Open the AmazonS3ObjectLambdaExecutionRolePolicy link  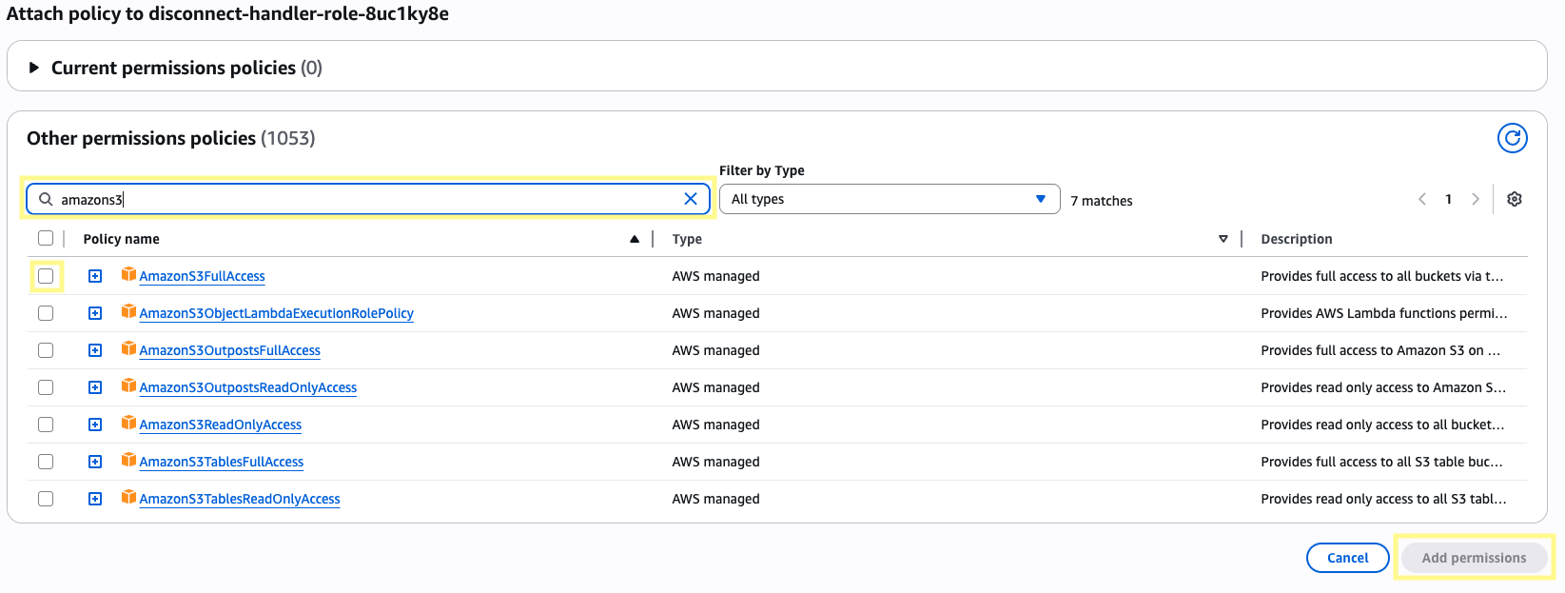(x=276, y=313)
